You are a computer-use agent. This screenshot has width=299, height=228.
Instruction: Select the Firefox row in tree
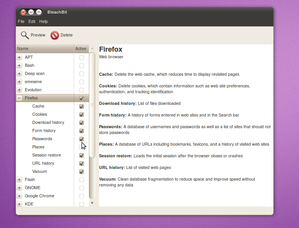coord(52,98)
